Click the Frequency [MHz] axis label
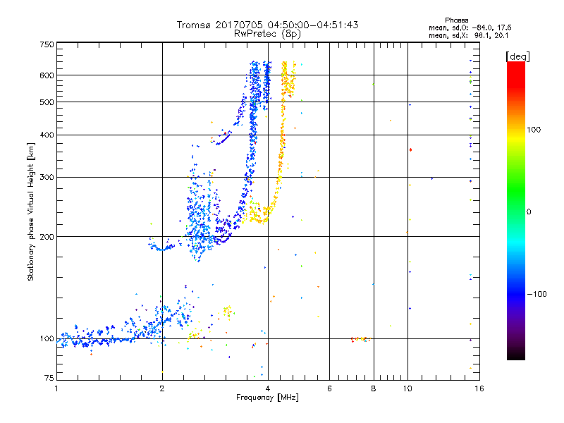564x423 pixels. tap(267, 398)
